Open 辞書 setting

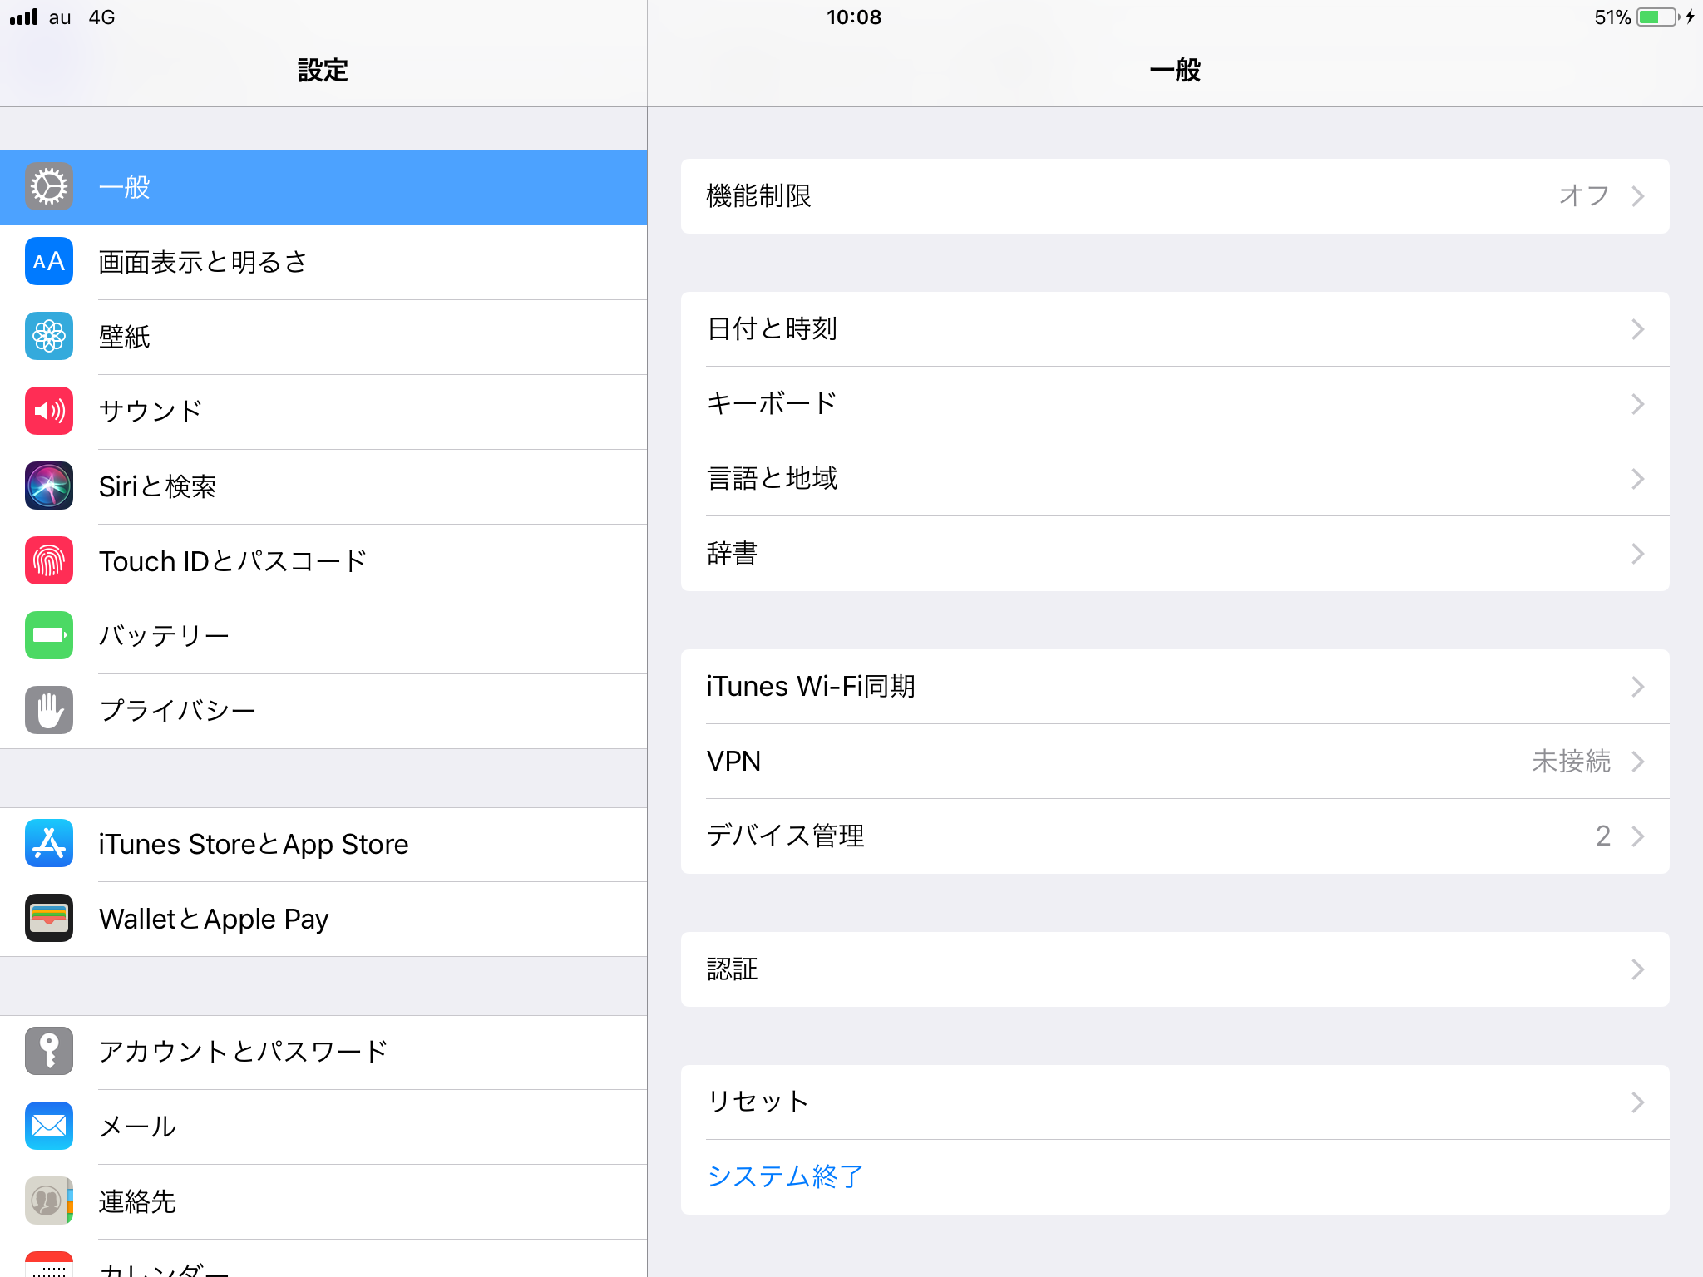click(x=1175, y=554)
